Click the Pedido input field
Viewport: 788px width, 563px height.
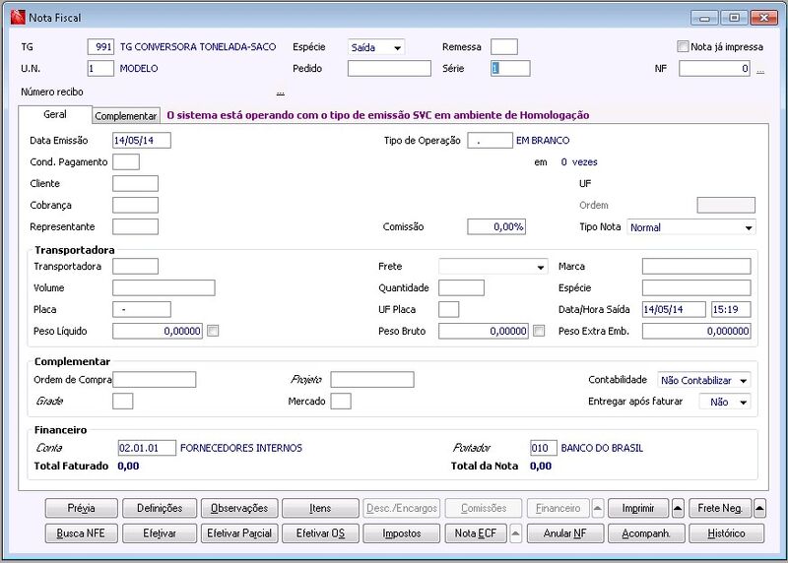point(389,68)
